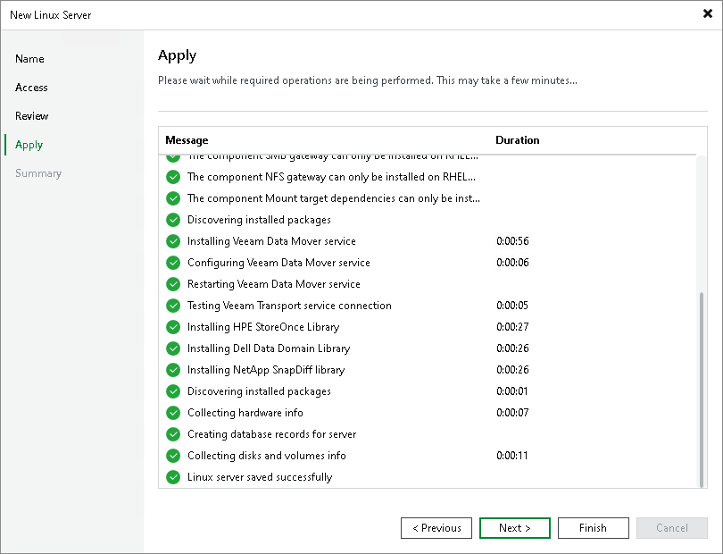This screenshot has height=554, width=723.
Task: Close the New Linux Server dialog
Action: click(x=707, y=14)
